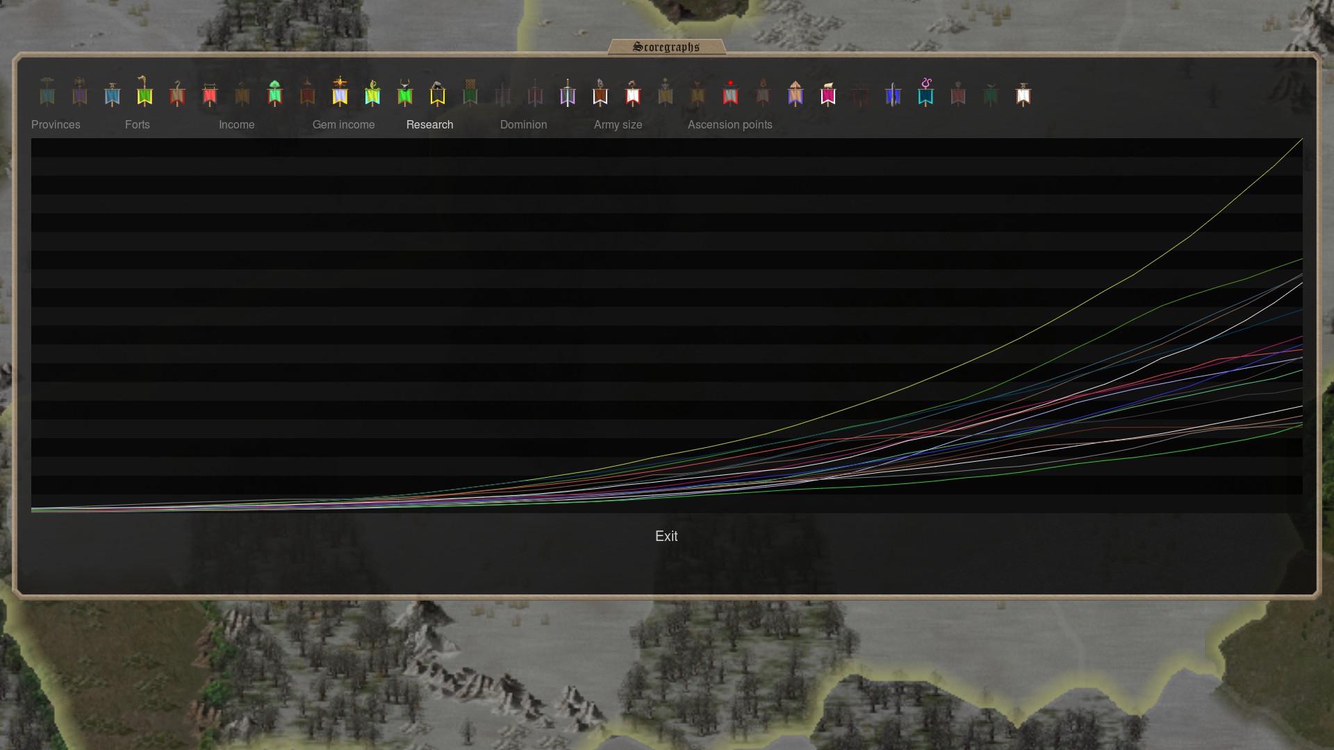
Task: Toggle the very dark red flag after the magenta flag
Action: tap(861, 94)
